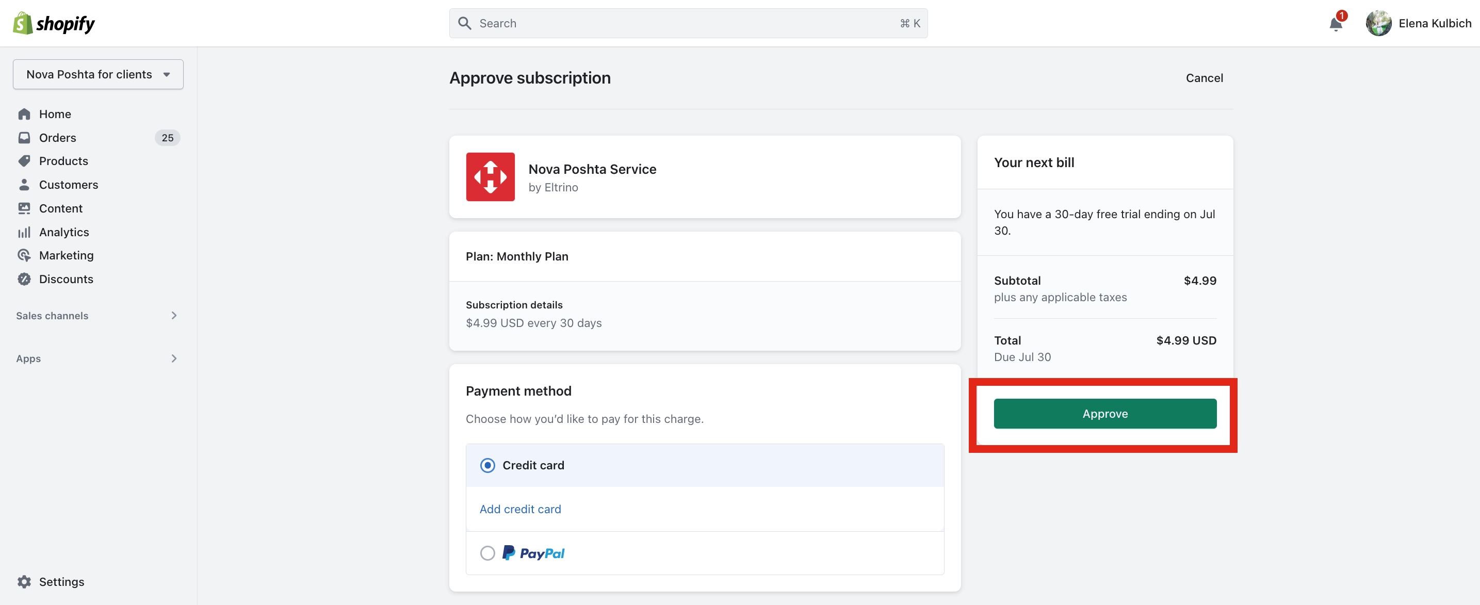The image size is (1480, 605).
Task: Open the Content menu item
Action: 61,208
